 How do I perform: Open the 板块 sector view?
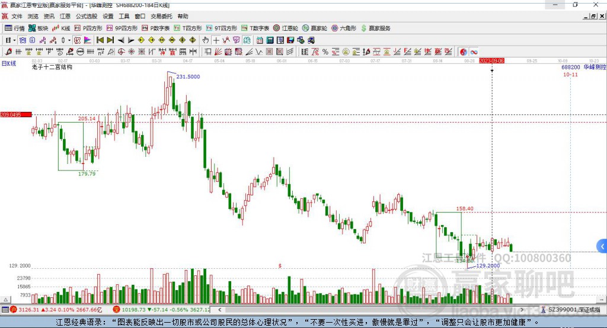coord(39,28)
